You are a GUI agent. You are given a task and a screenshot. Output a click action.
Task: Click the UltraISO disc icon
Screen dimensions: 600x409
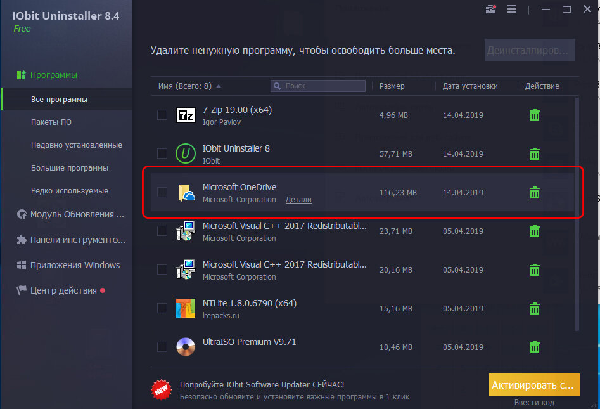tap(185, 347)
